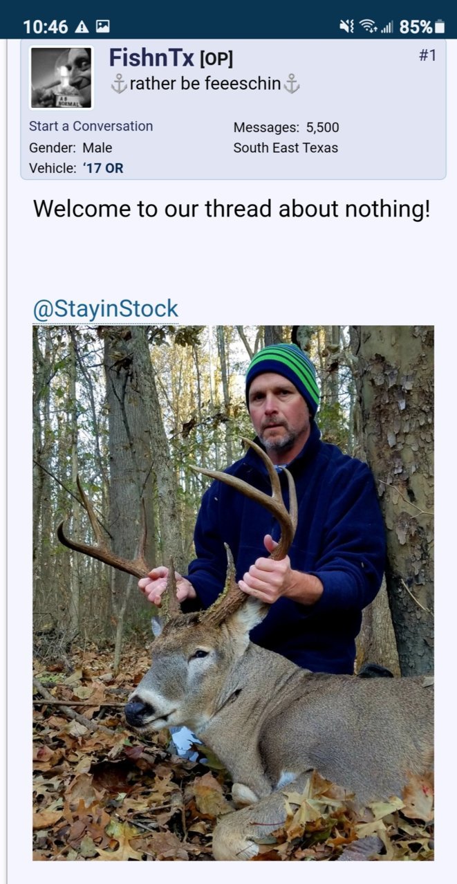
Task: Tap the vibrate mute status icon
Action: point(346,27)
